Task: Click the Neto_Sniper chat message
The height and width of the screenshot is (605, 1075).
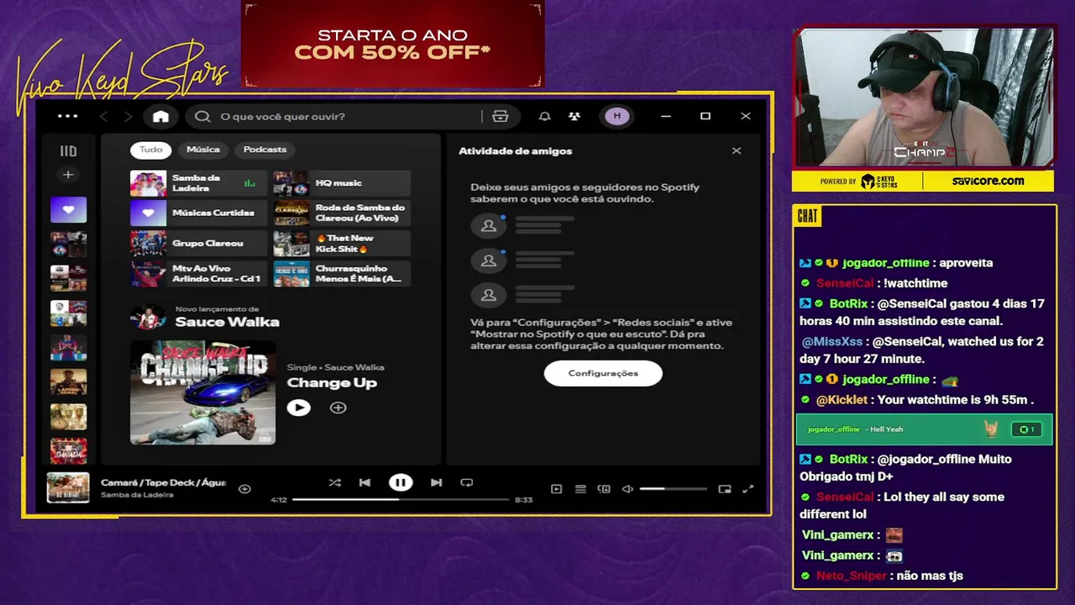Action: tap(882, 576)
